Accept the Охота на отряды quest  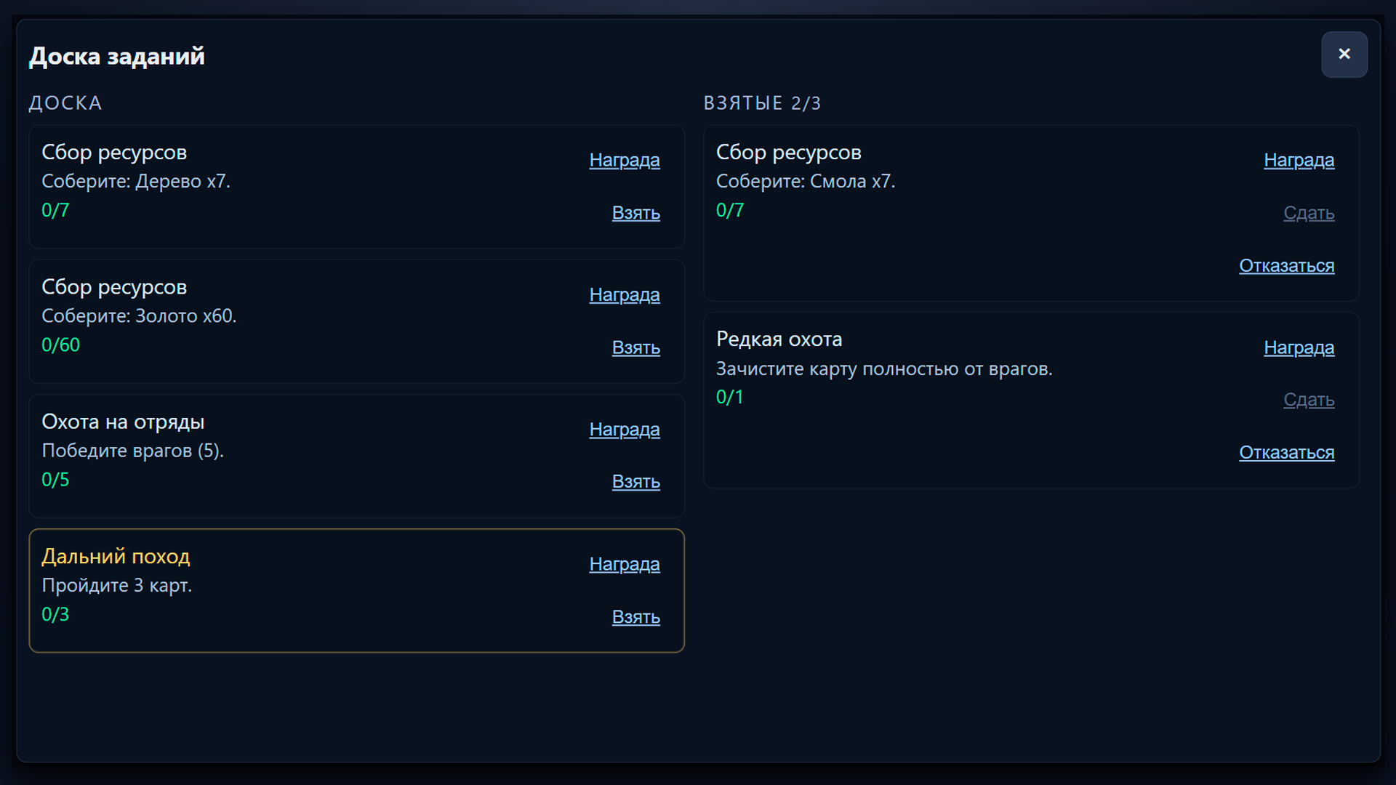[x=635, y=482]
